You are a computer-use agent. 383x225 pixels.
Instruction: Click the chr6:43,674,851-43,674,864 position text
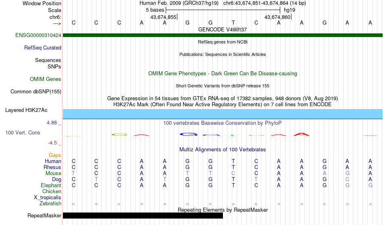click(x=264, y=3)
